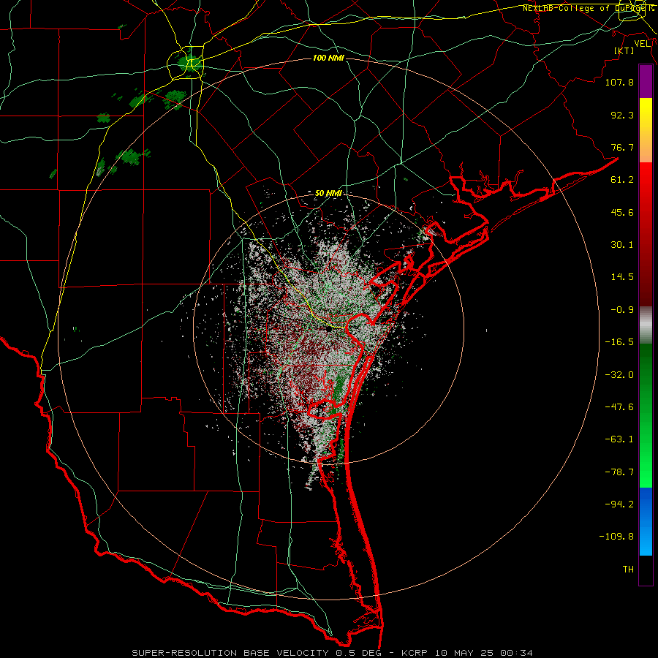This screenshot has width=658, height=658.
Task: Click the 14.5 value on the velocity scale
Action: click(622, 277)
